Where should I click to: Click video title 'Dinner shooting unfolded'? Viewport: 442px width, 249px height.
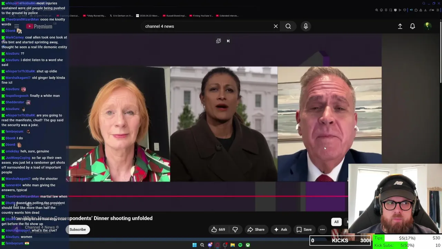(x=123, y=218)
